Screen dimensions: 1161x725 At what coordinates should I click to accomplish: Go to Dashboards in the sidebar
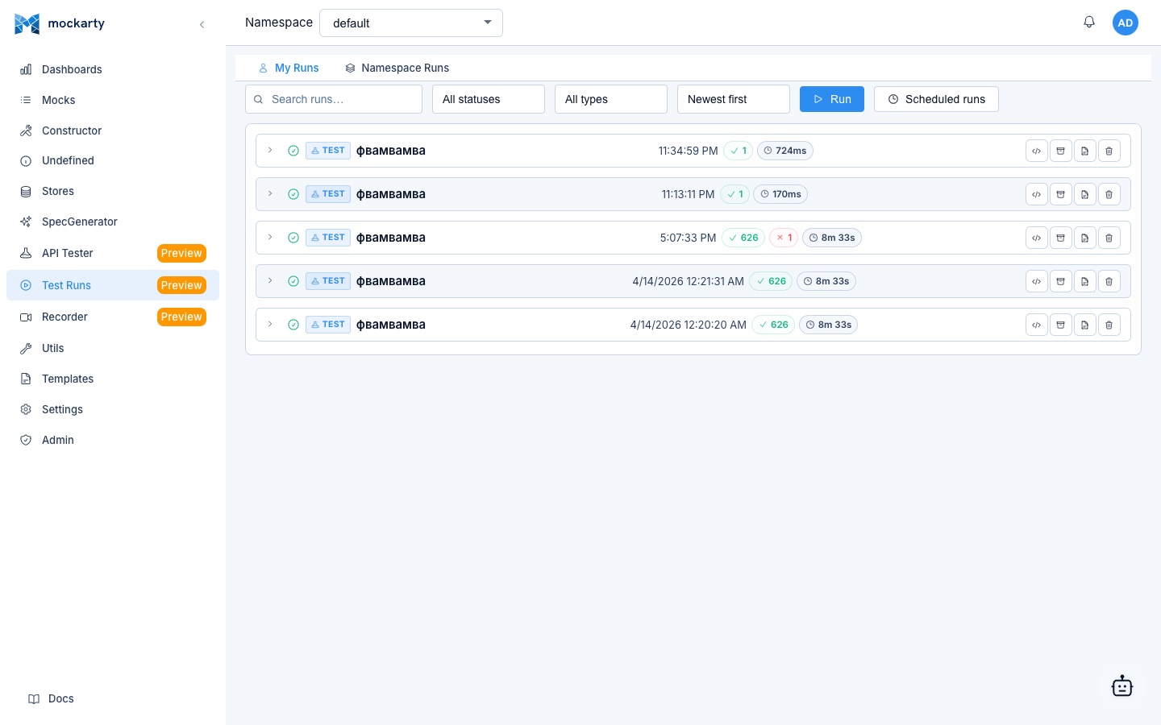(x=113, y=69)
